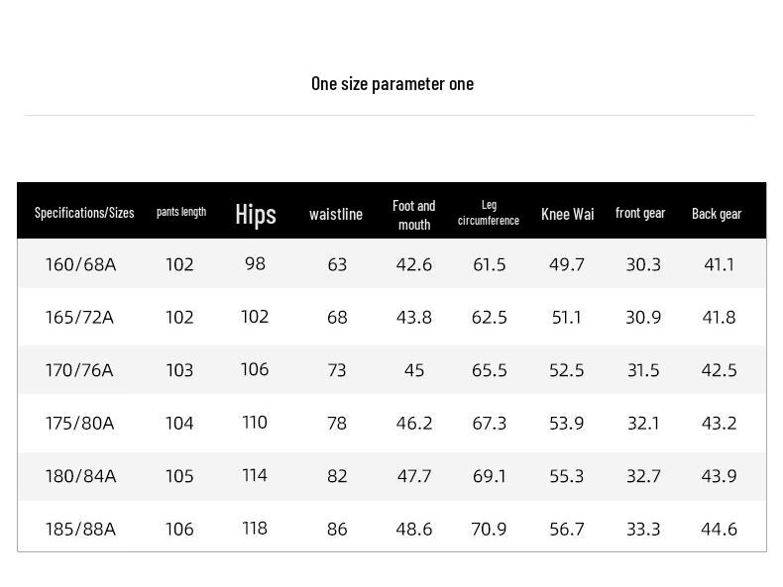Select the 165/72A size row label
This screenshot has height=587, width=783.
click(79, 318)
